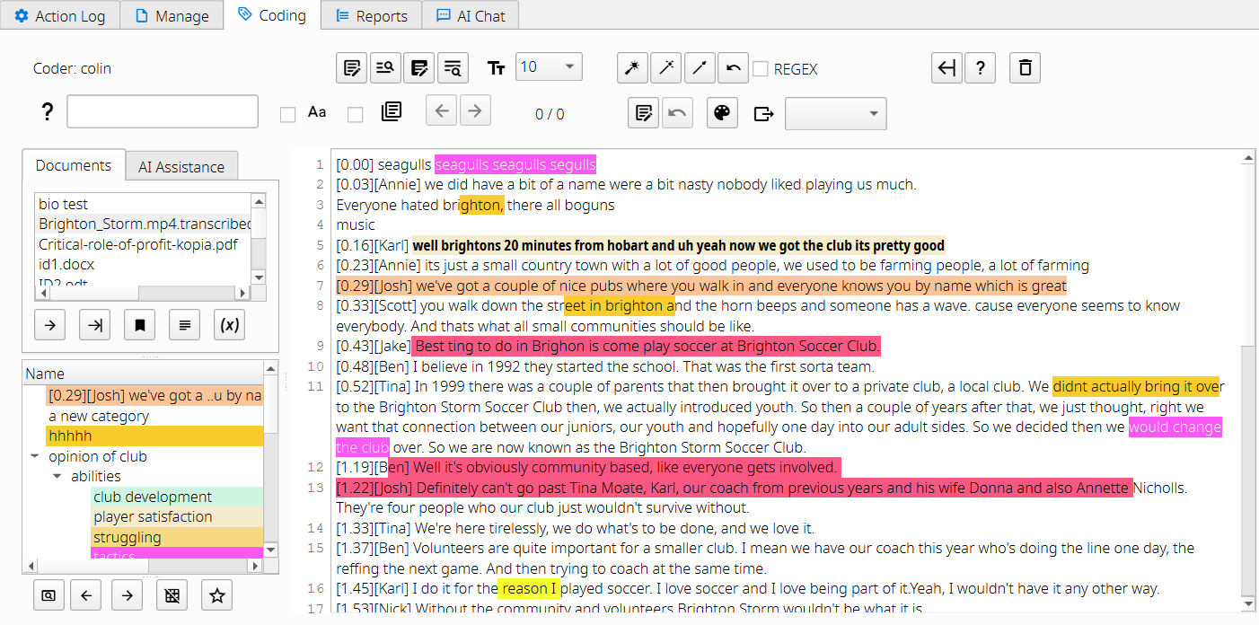Click the export arrow icon beside the empty dropdown
This screenshot has width=1259, height=625.
[x=763, y=113]
